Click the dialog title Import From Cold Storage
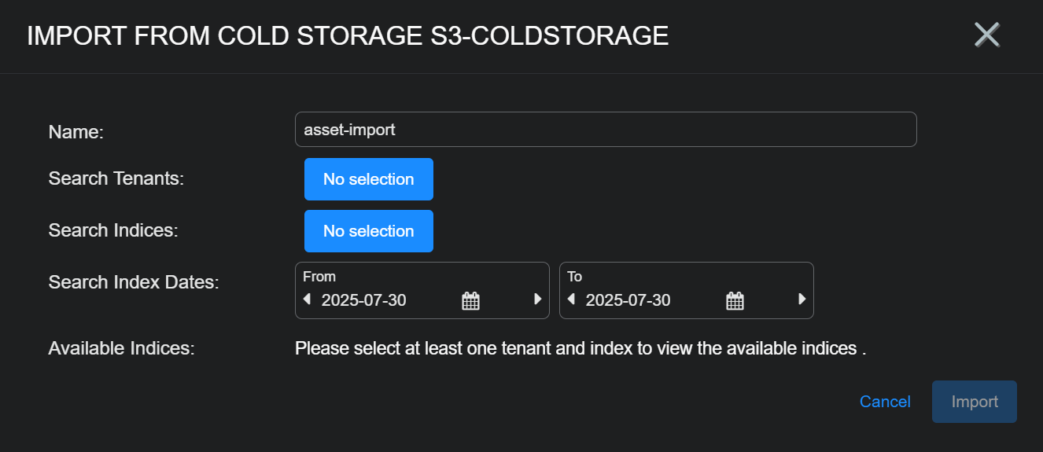The width and height of the screenshot is (1043, 452). click(x=348, y=36)
